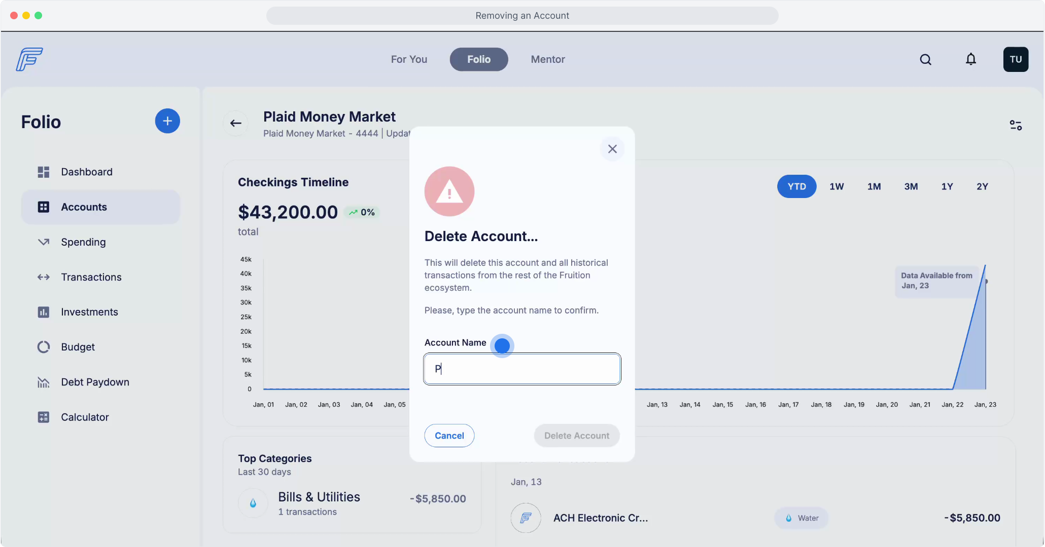Switch timeline to 3M range
The height and width of the screenshot is (547, 1045).
pos(911,186)
